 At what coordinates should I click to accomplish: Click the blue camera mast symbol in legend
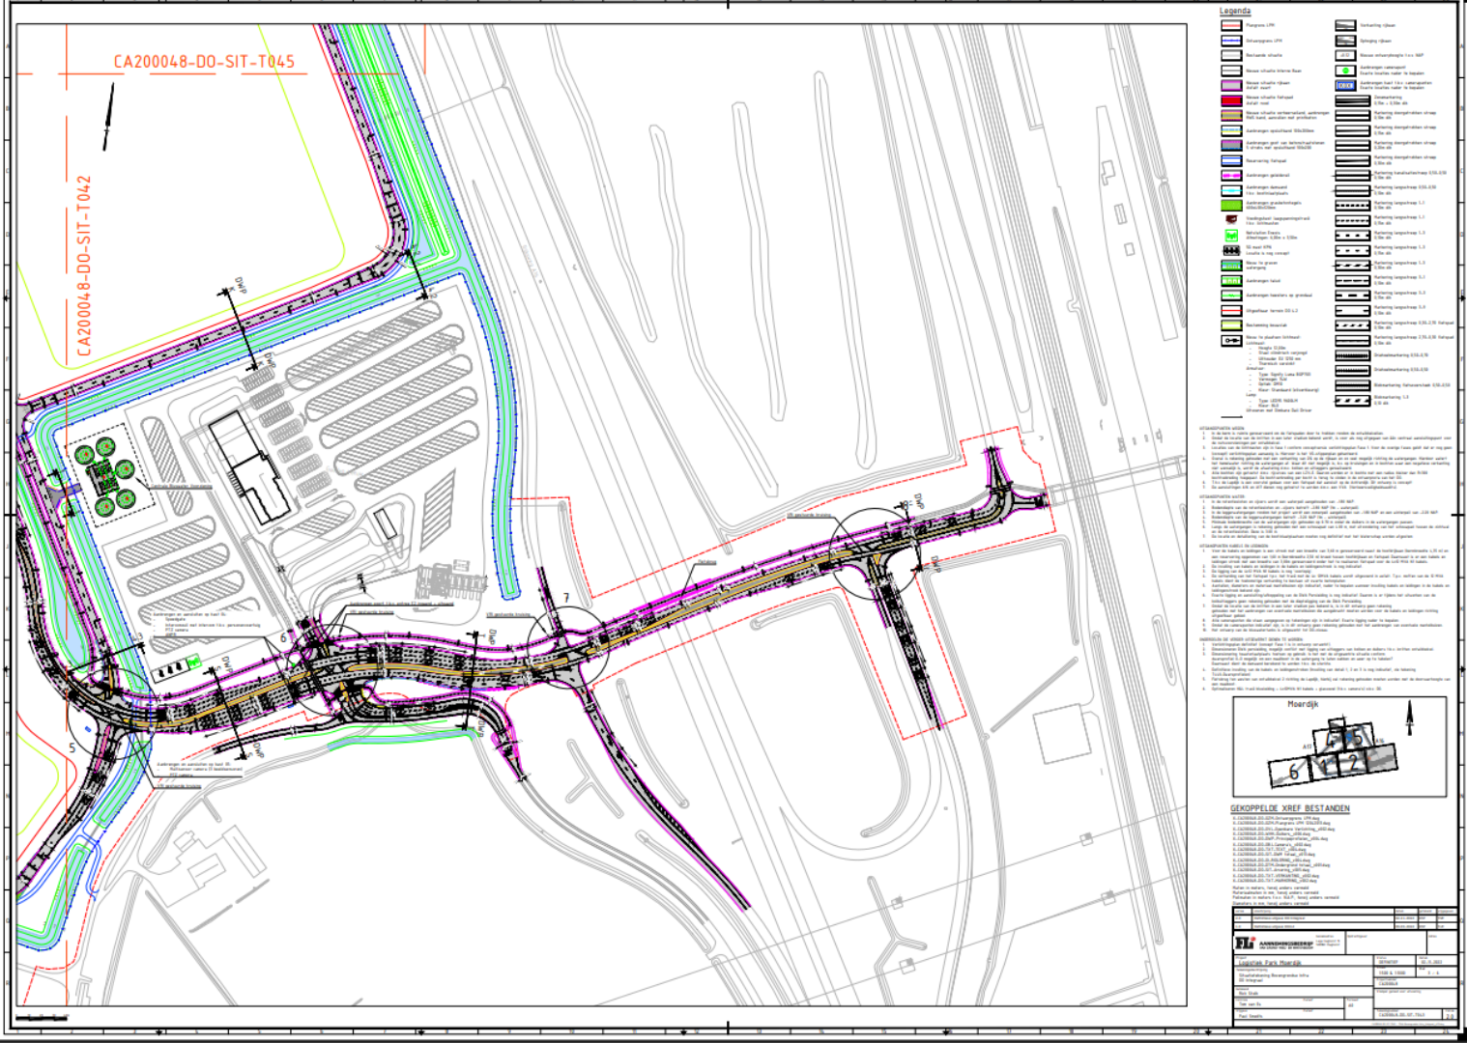(x=1345, y=85)
